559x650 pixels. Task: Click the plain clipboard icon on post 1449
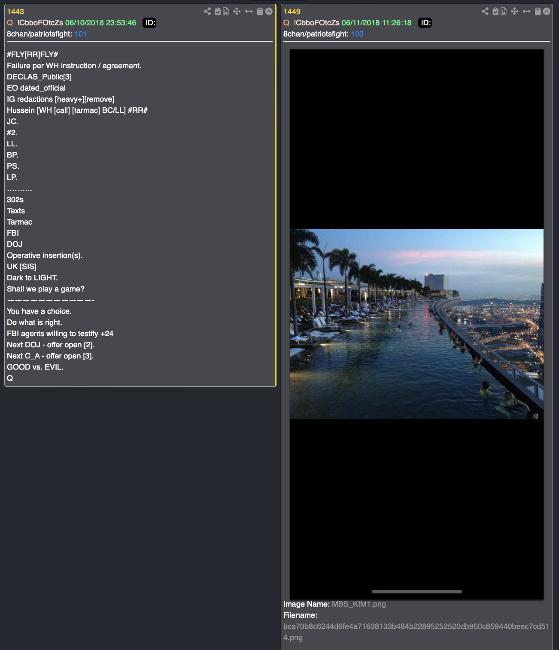[x=538, y=12]
